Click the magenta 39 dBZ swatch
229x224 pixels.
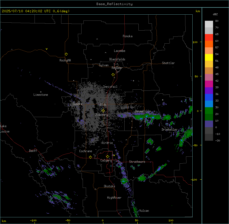[x=209, y=84]
